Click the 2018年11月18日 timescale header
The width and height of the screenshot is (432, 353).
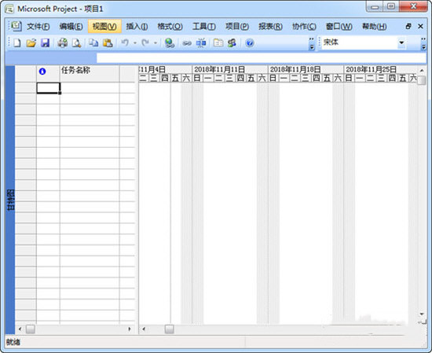click(x=306, y=69)
